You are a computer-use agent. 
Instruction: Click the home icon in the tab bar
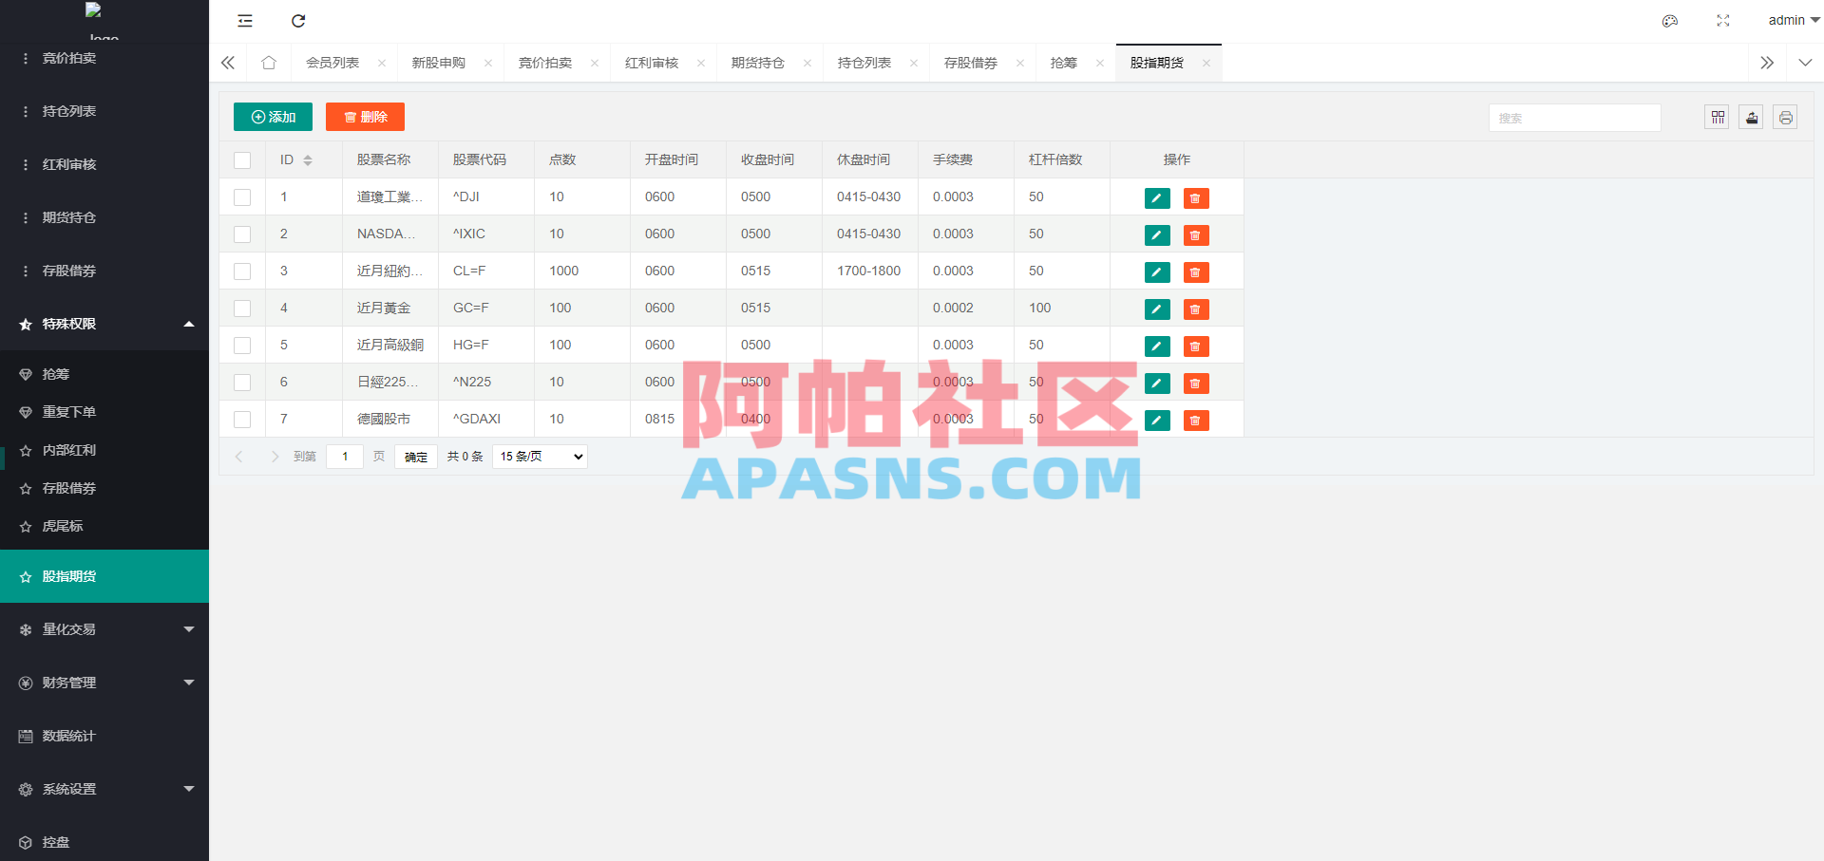click(269, 62)
